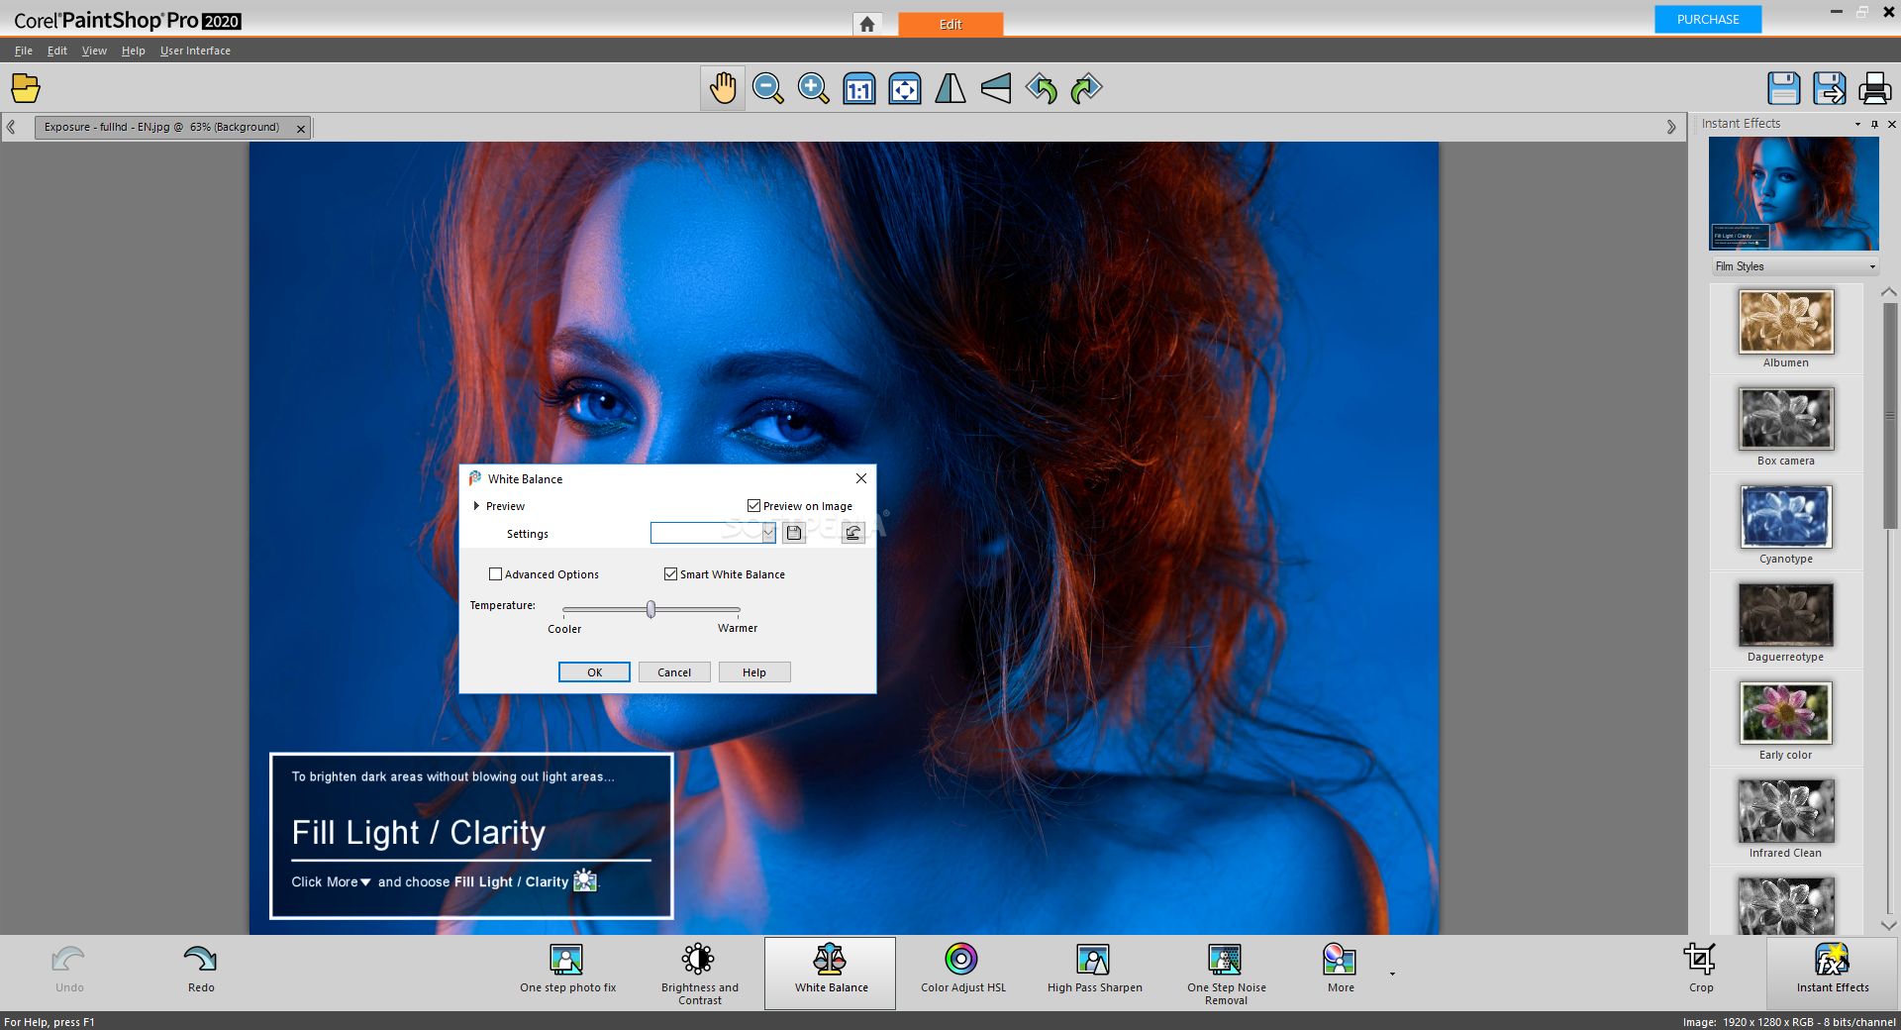Disable Smart White Balance
Screen dimensions: 1901x1030
coord(669,574)
